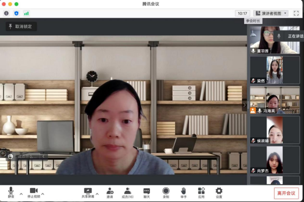Leave the meeting with 离开会议
This screenshot has width=304, height=202.
286,193
